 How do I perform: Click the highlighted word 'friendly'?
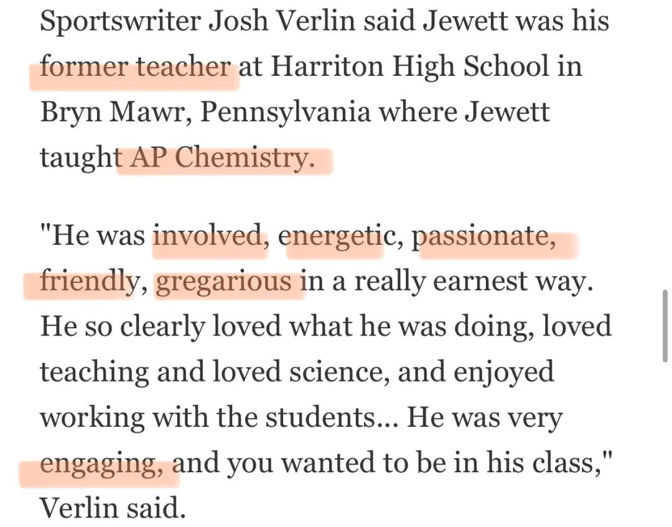(x=89, y=282)
